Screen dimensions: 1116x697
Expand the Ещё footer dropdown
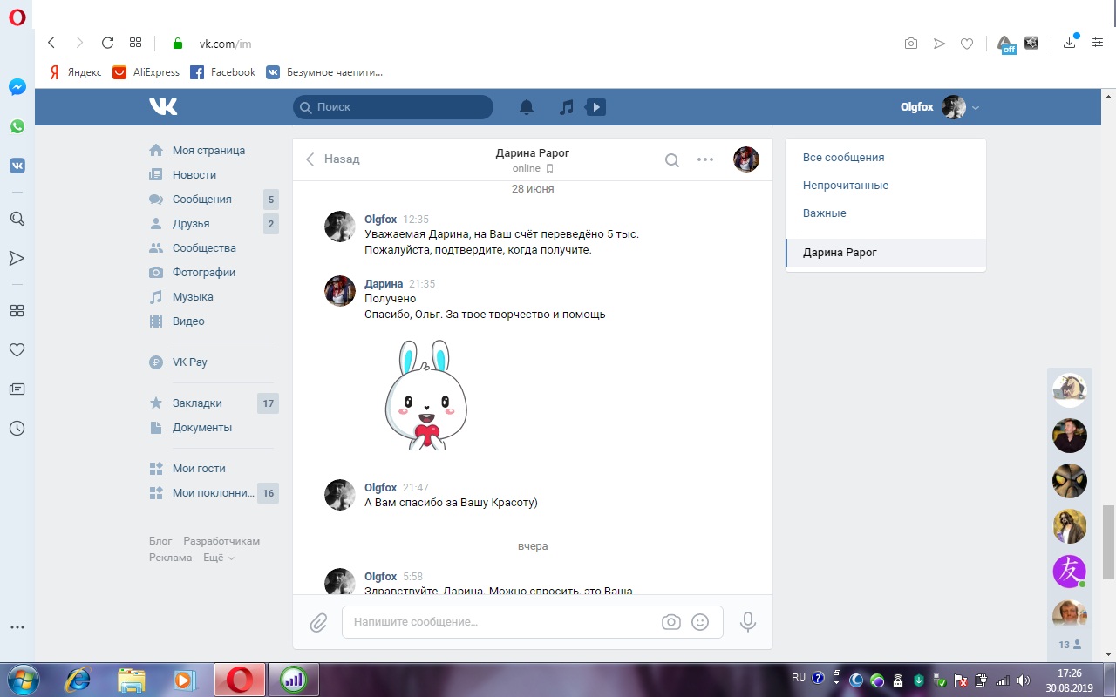pyautogui.click(x=219, y=558)
